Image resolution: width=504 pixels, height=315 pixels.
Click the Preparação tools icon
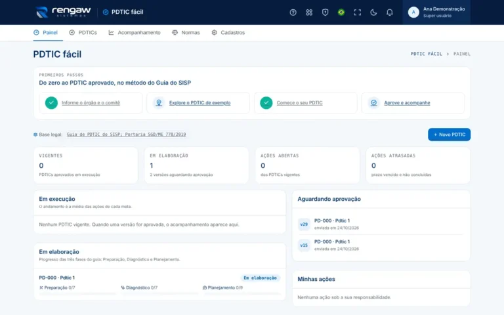[x=41, y=287]
